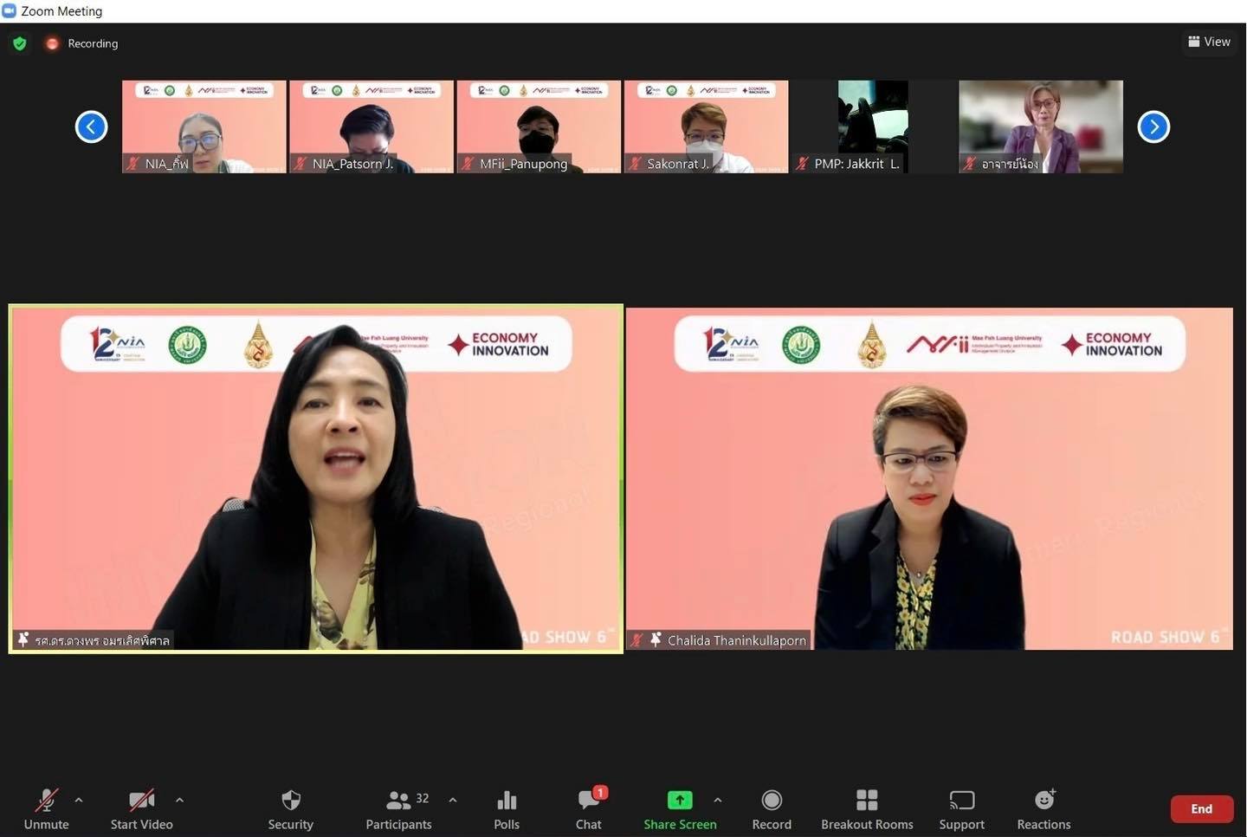Expand the arrow next to Participants
This screenshot has width=1247, height=837.
(453, 800)
